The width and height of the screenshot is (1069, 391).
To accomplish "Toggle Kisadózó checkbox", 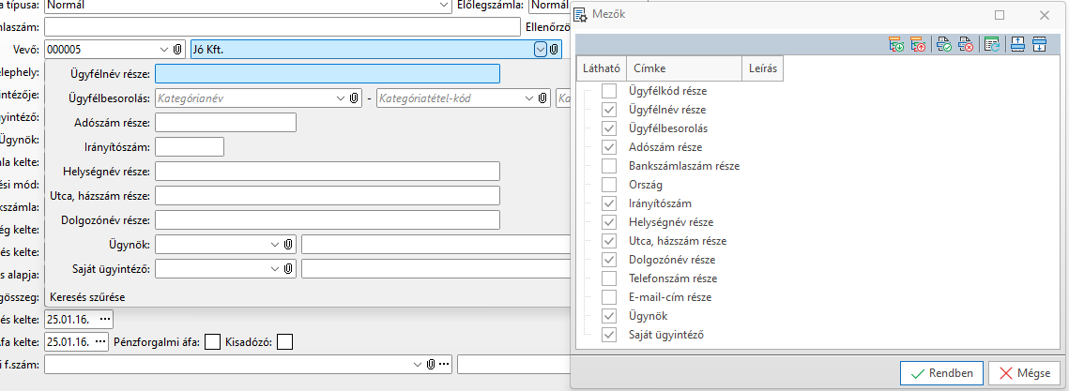I will click(x=285, y=341).
